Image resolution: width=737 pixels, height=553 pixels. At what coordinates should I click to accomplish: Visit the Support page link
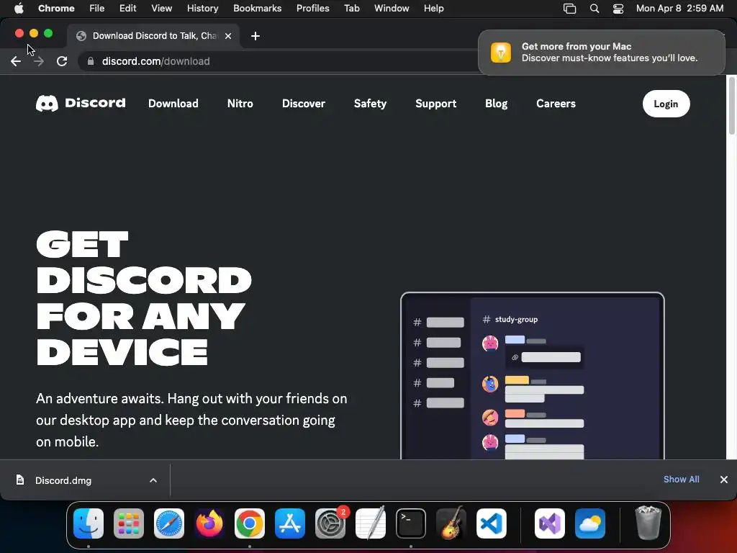435,104
